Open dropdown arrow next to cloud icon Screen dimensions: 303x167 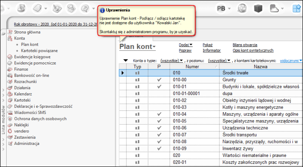282,8
